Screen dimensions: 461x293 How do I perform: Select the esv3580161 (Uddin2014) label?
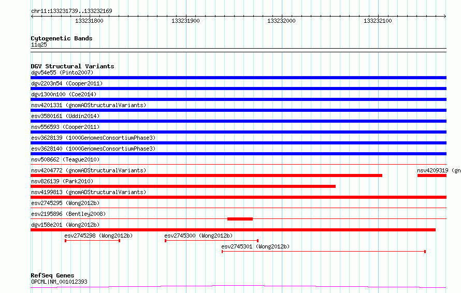point(65,116)
